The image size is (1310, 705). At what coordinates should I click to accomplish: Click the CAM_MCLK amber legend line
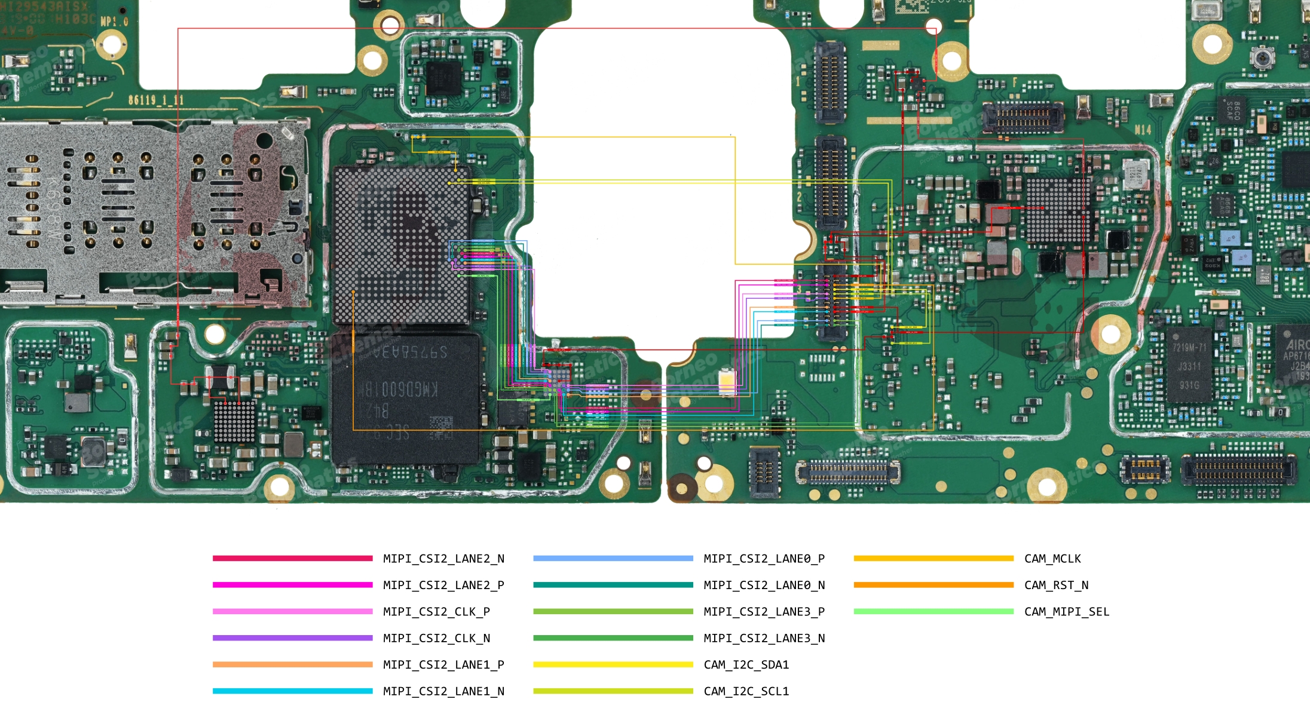click(933, 559)
